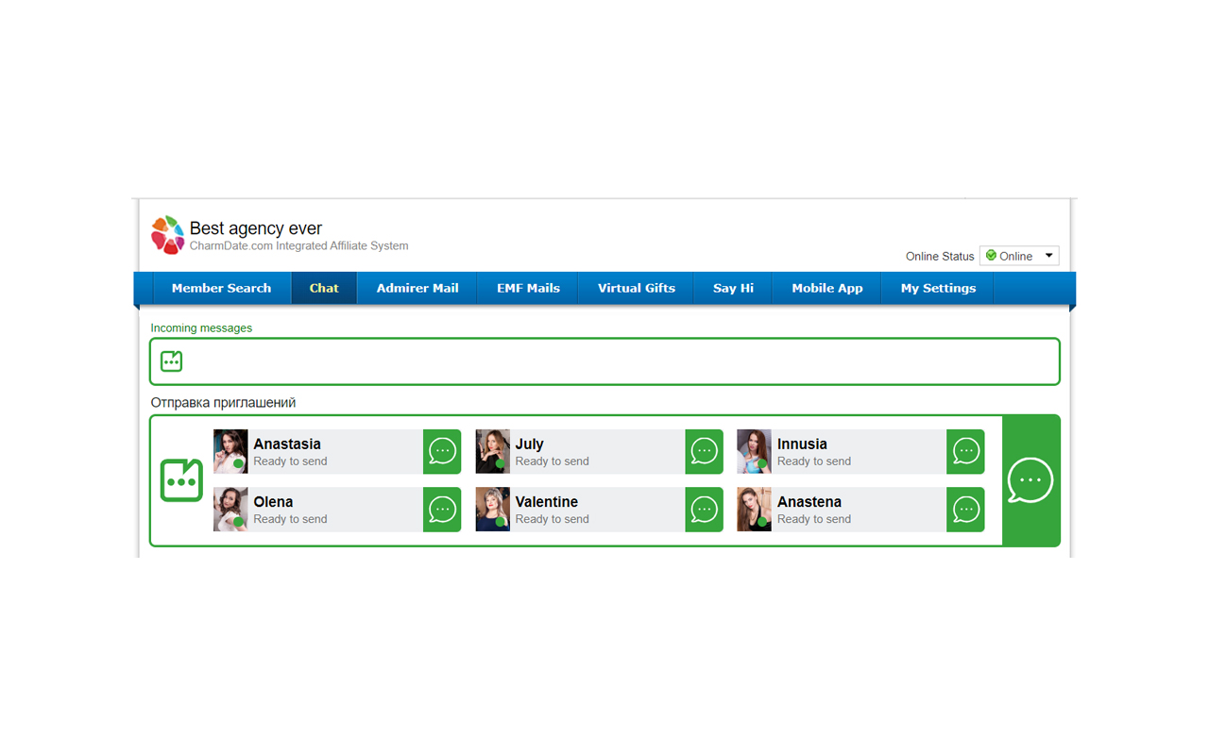Open the Virtual Gifts tab
The image size is (1209, 755).
coord(636,288)
